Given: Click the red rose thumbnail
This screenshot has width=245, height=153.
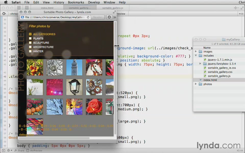Looking at the screenshot, I should (94, 107).
